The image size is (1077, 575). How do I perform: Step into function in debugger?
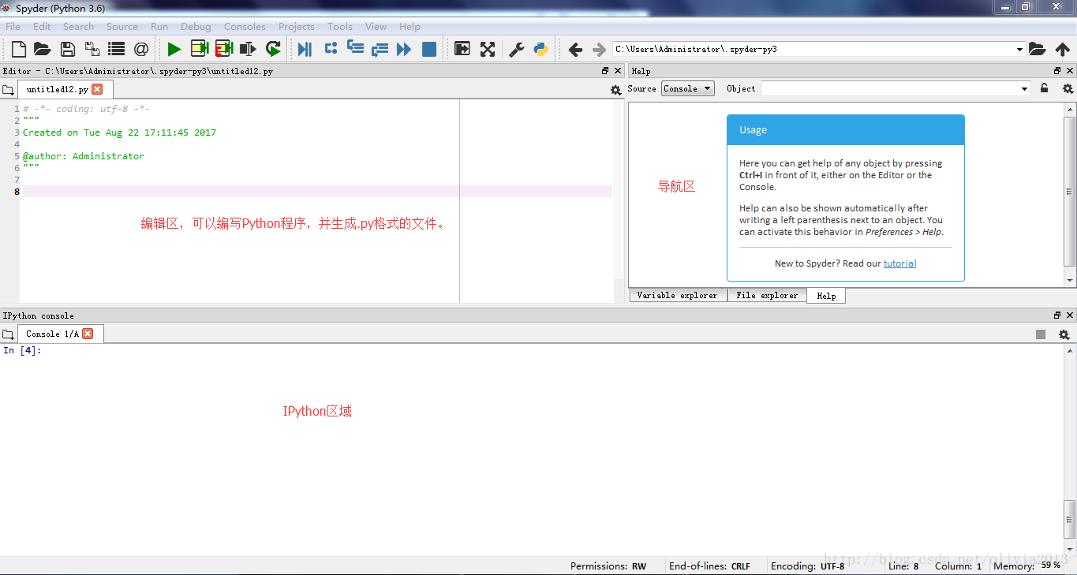click(x=356, y=49)
